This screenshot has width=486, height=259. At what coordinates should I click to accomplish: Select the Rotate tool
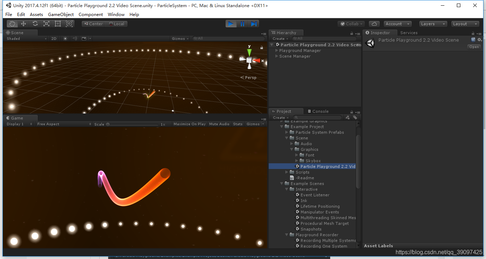(35, 24)
